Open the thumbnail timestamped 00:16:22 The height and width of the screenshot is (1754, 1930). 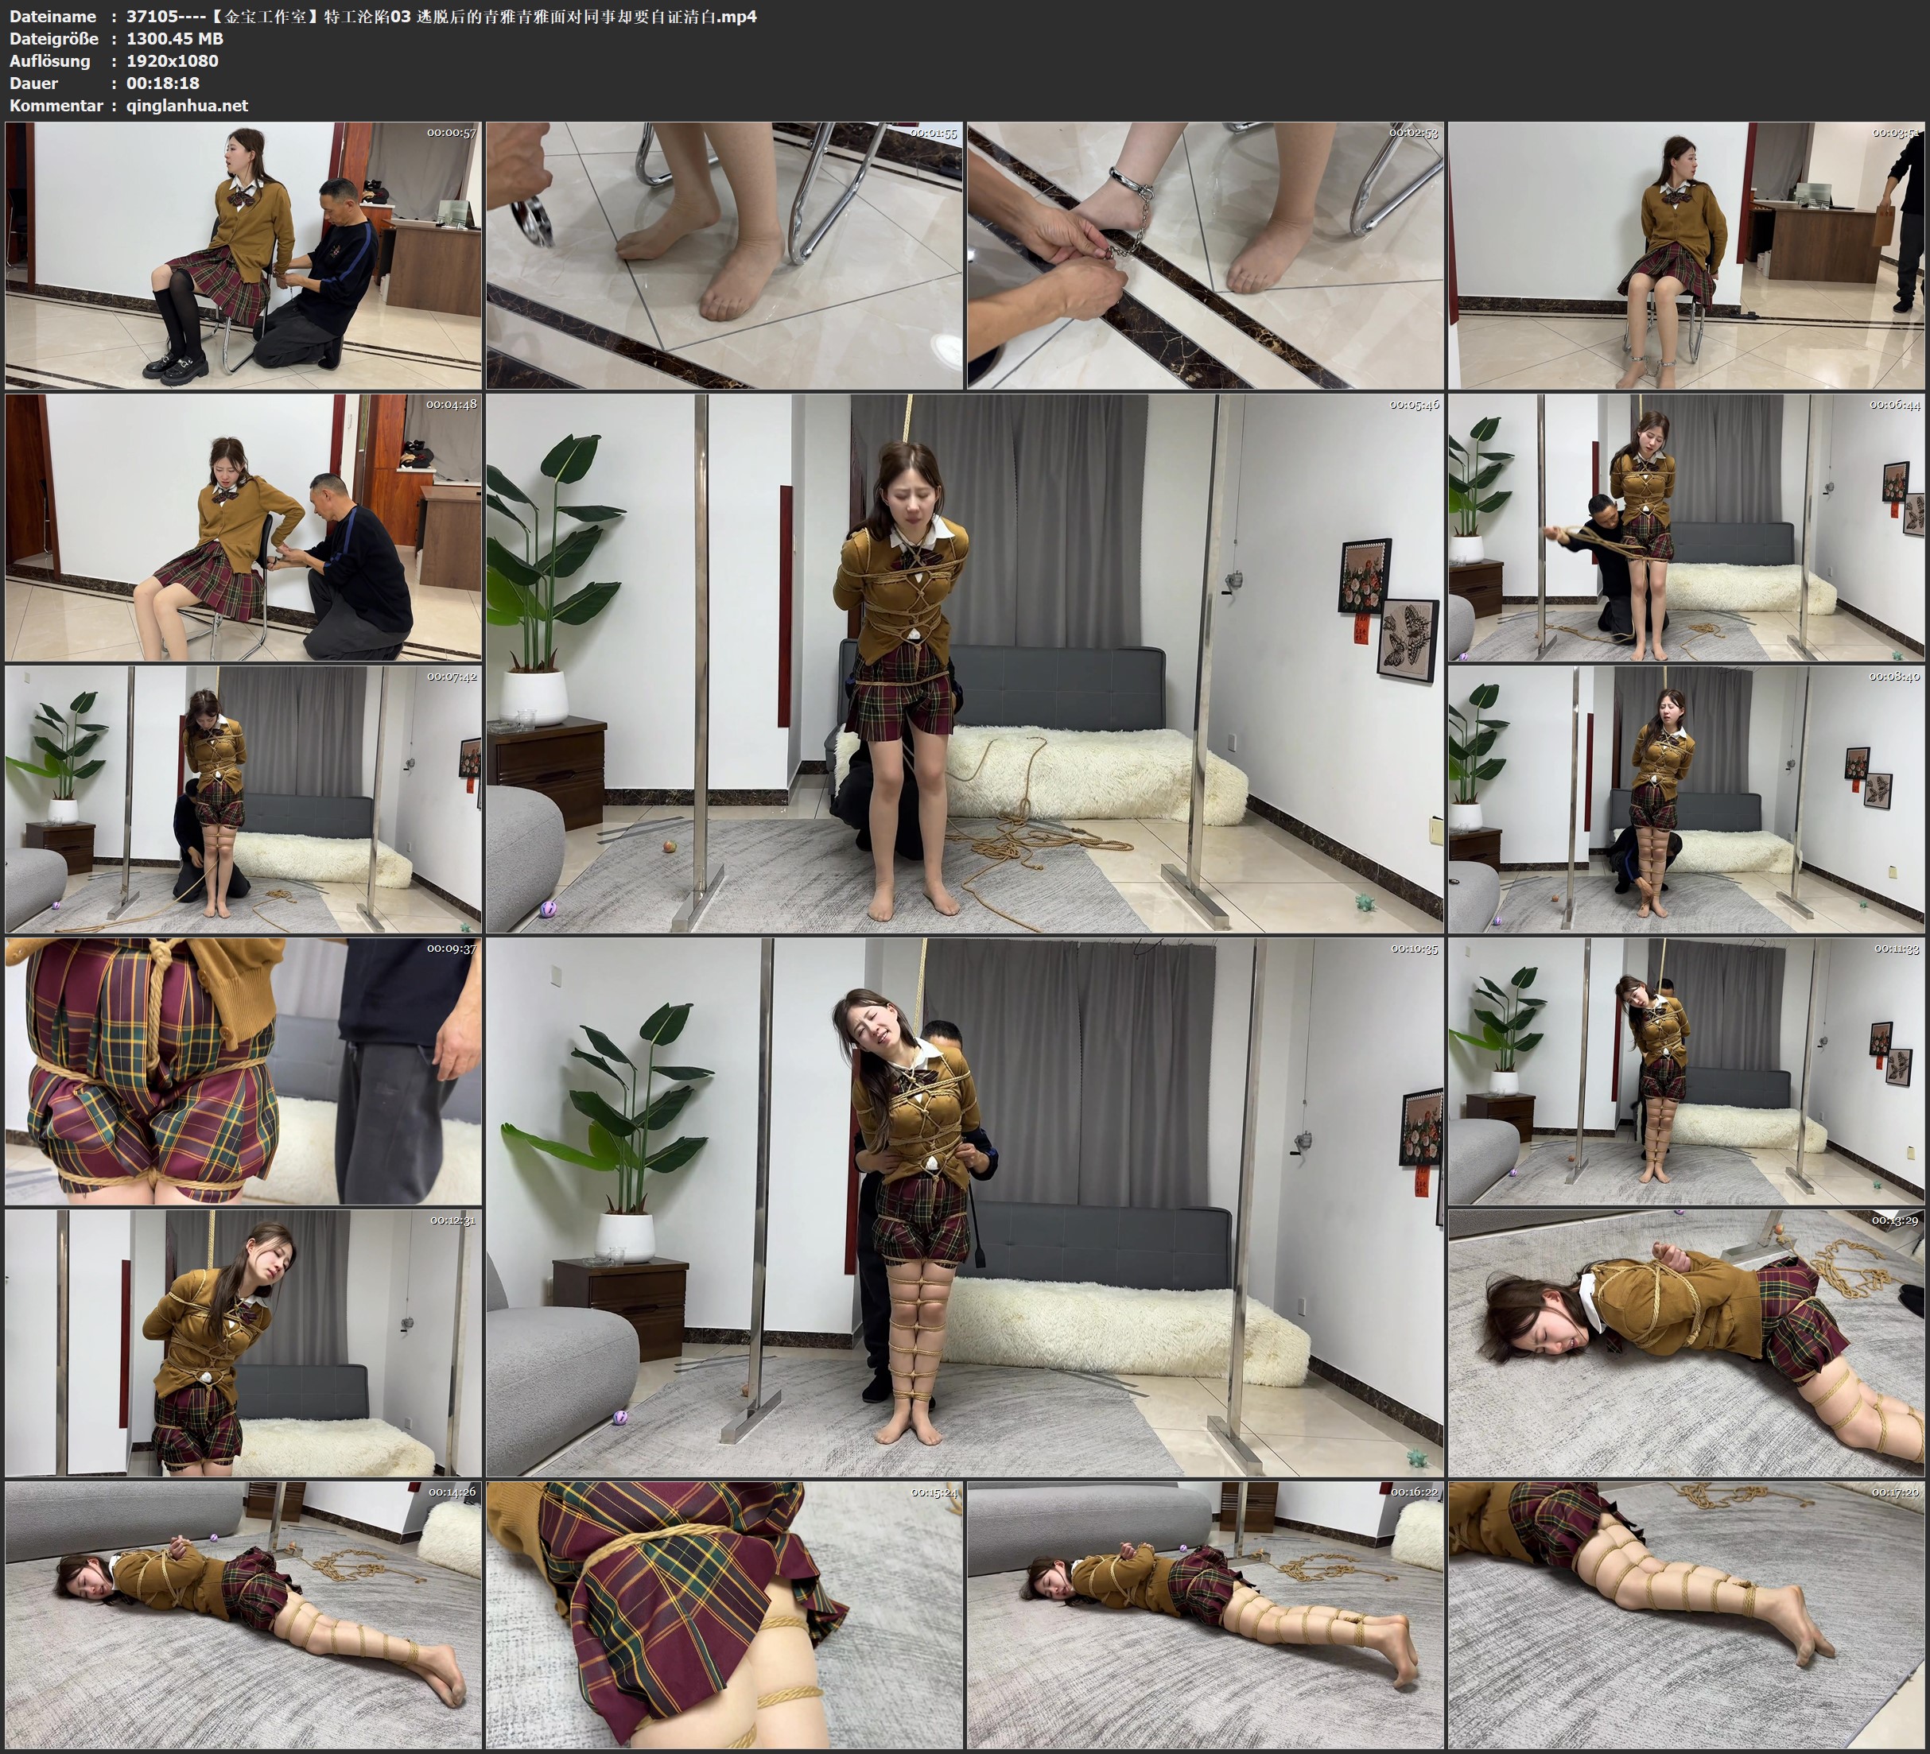pos(1206,1614)
